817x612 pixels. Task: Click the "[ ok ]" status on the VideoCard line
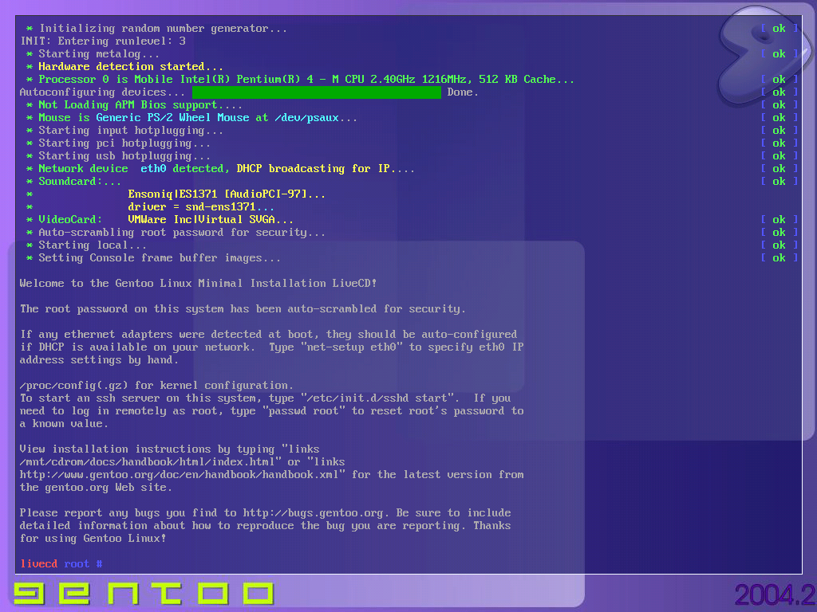(779, 220)
